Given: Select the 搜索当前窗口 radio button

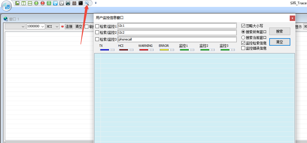Looking at the screenshot, I should pos(243,37).
